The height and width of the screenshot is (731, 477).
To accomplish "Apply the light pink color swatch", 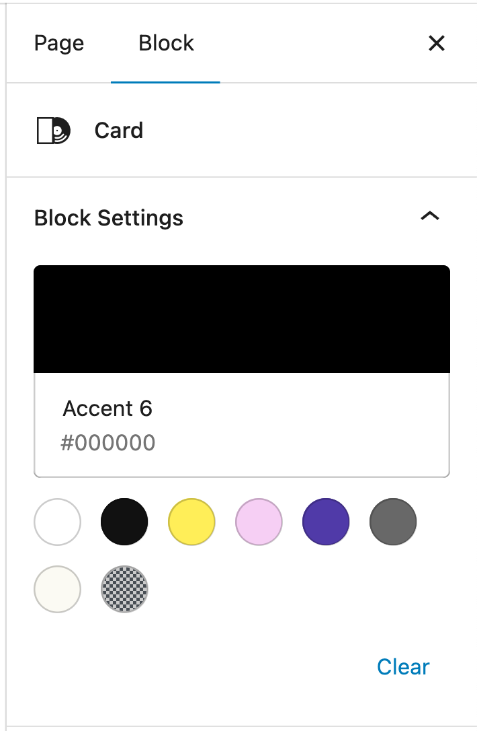I will pos(259,522).
